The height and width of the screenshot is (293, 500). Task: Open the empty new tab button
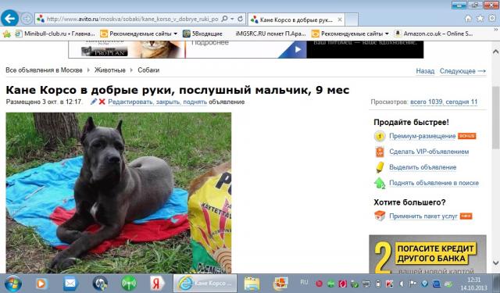352,20
